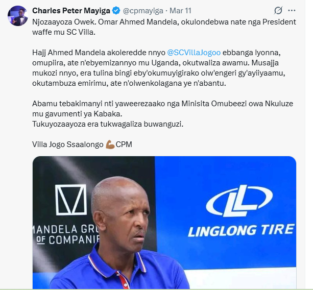Click the flexed biceps emoji
The width and height of the screenshot is (313, 290).
110,144
